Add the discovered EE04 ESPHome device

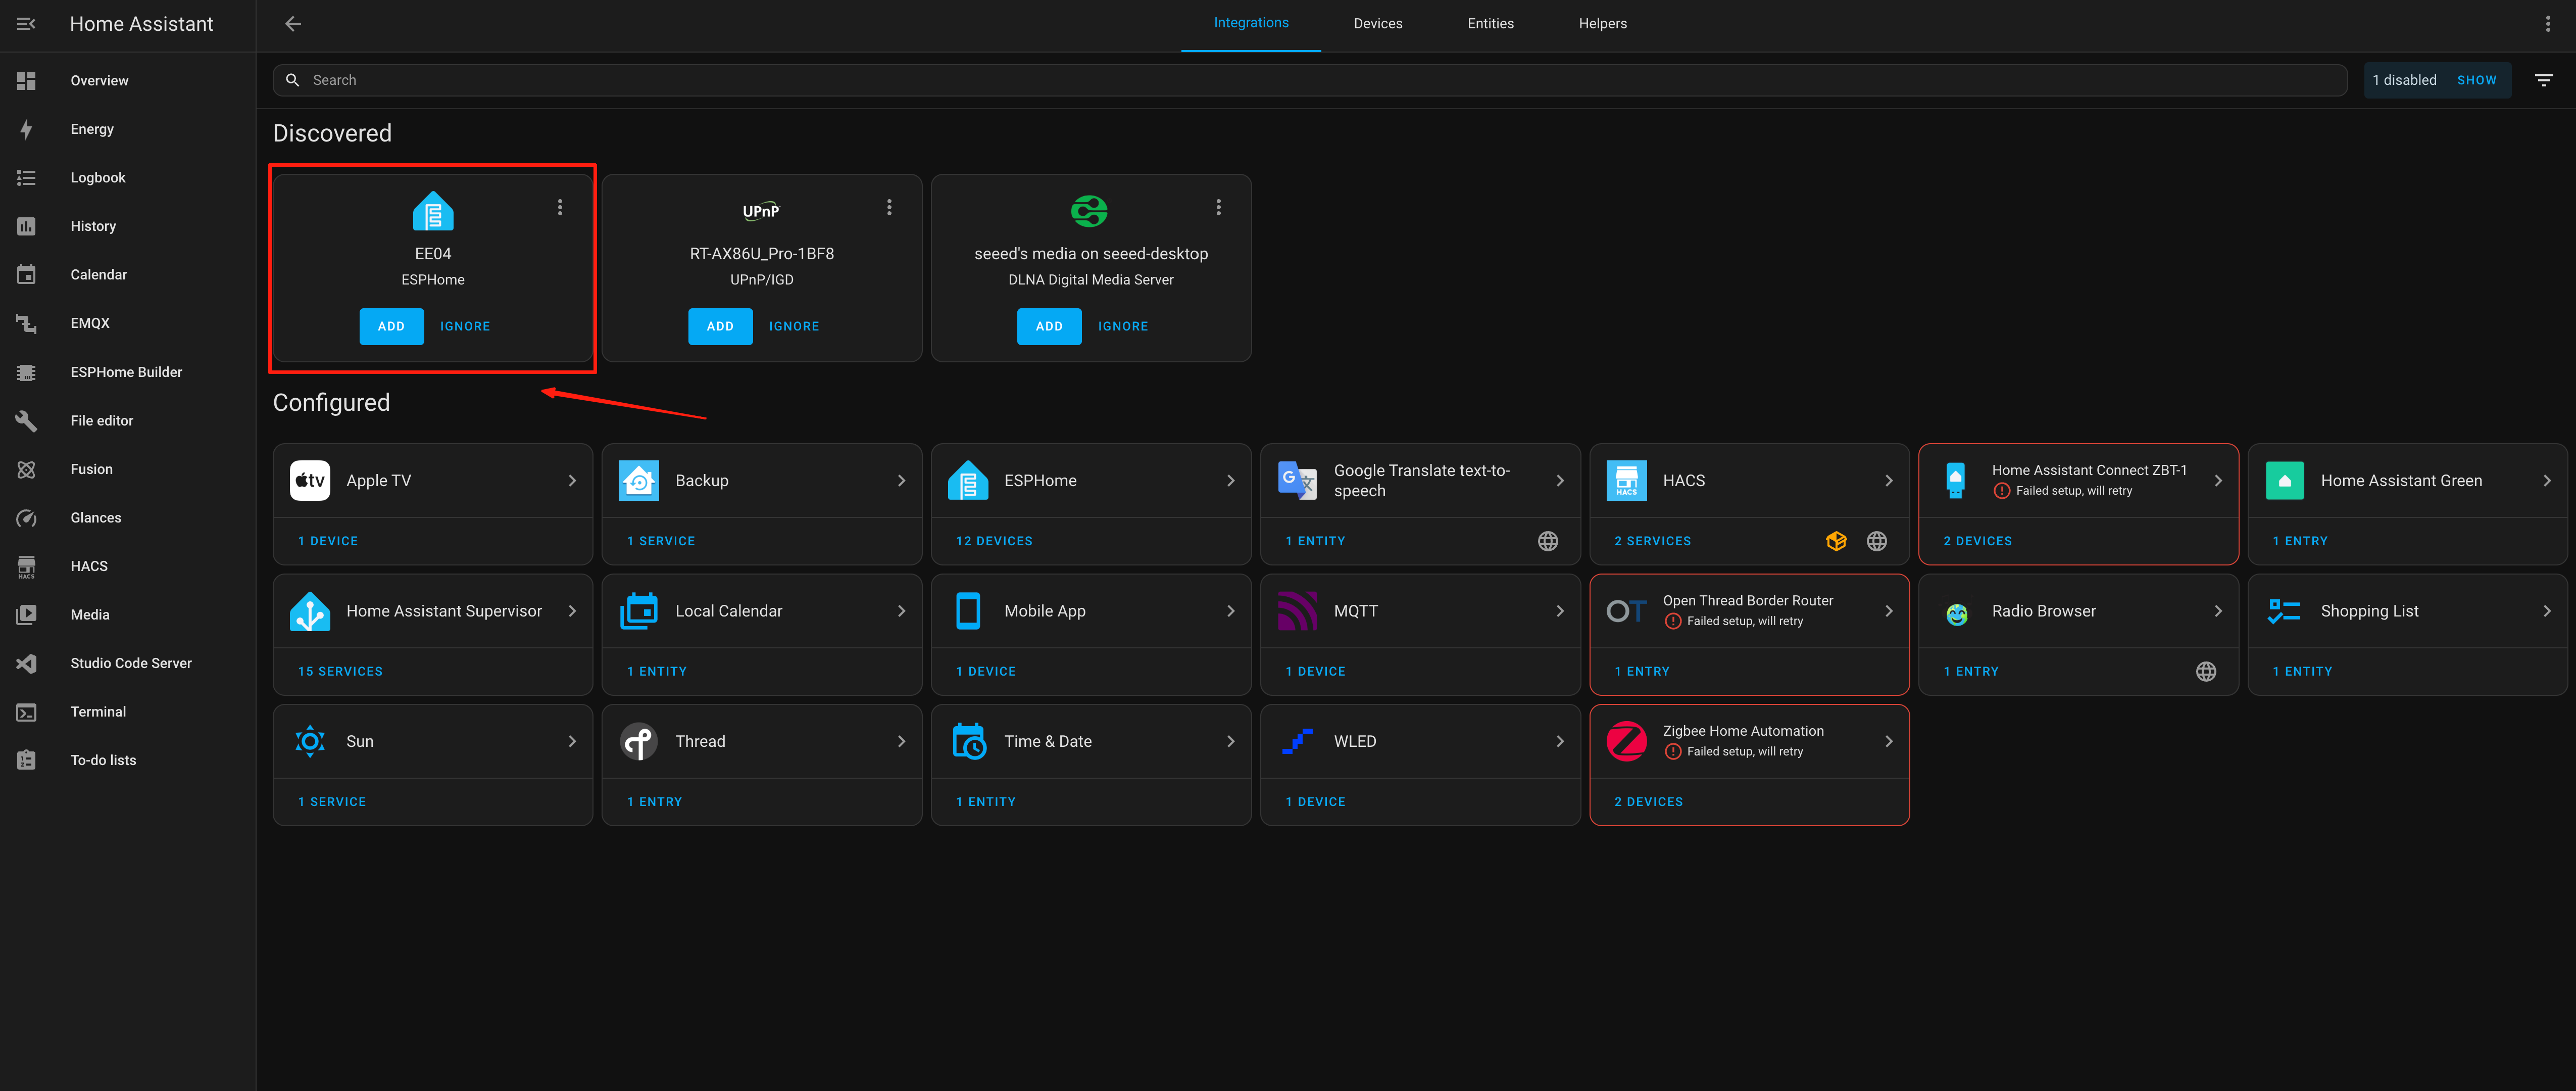[x=391, y=327]
